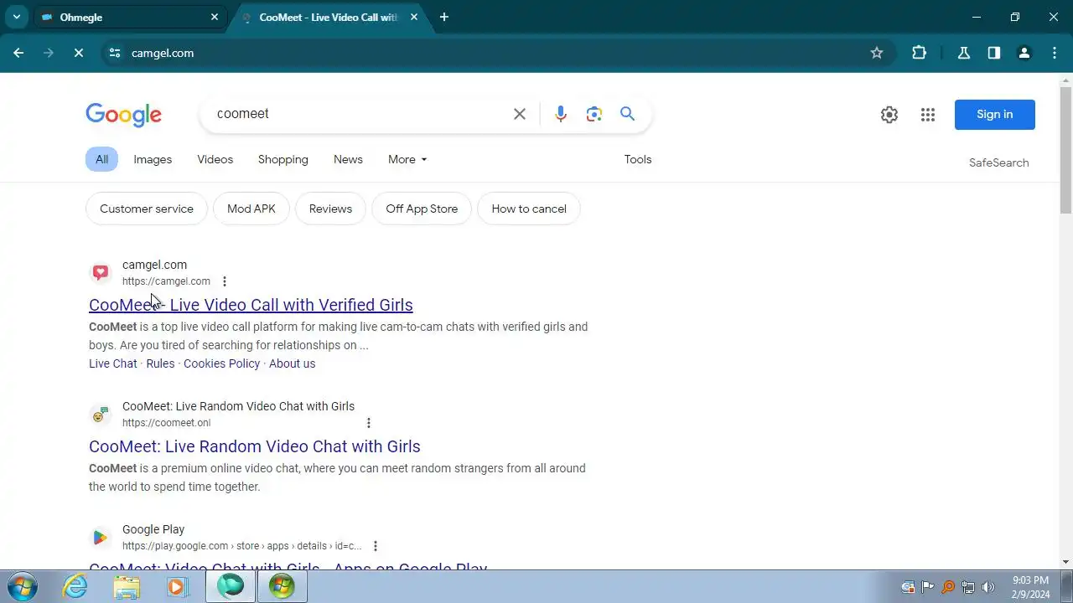Expand the More search categories dropdown
The image size is (1073, 603).
(407, 159)
